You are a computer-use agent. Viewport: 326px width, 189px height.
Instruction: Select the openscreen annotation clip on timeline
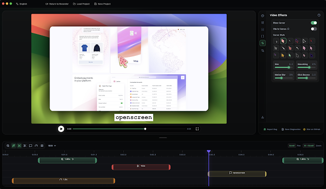(x=237, y=174)
